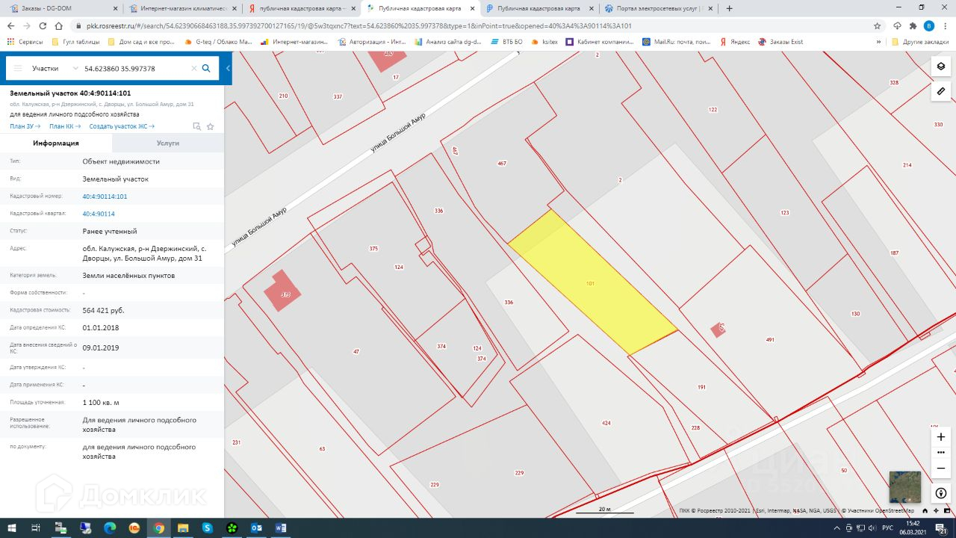Open the map layers panel

(x=940, y=67)
